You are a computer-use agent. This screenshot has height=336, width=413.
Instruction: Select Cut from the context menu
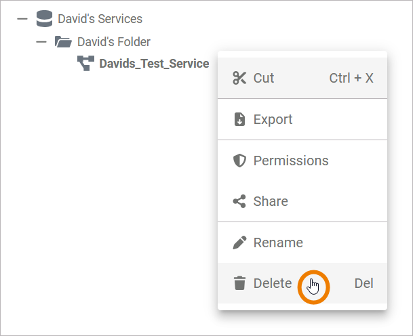264,78
